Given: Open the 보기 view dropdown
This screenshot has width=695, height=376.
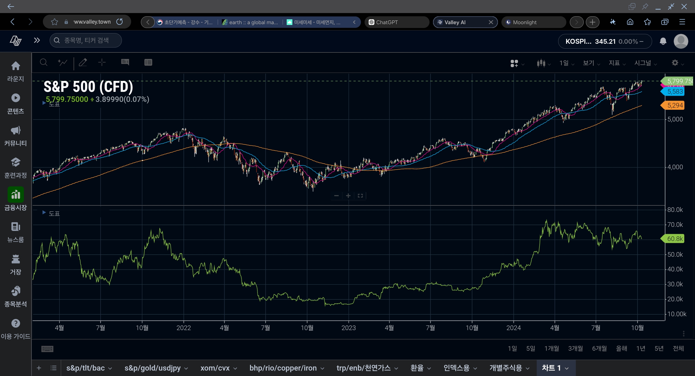Looking at the screenshot, I should (x=592, y=63).
